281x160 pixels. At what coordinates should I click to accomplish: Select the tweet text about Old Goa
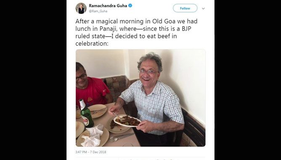click(136, 32)
